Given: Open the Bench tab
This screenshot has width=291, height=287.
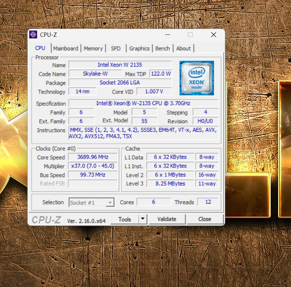Looking at the screenshot, I should pos(163,48).
